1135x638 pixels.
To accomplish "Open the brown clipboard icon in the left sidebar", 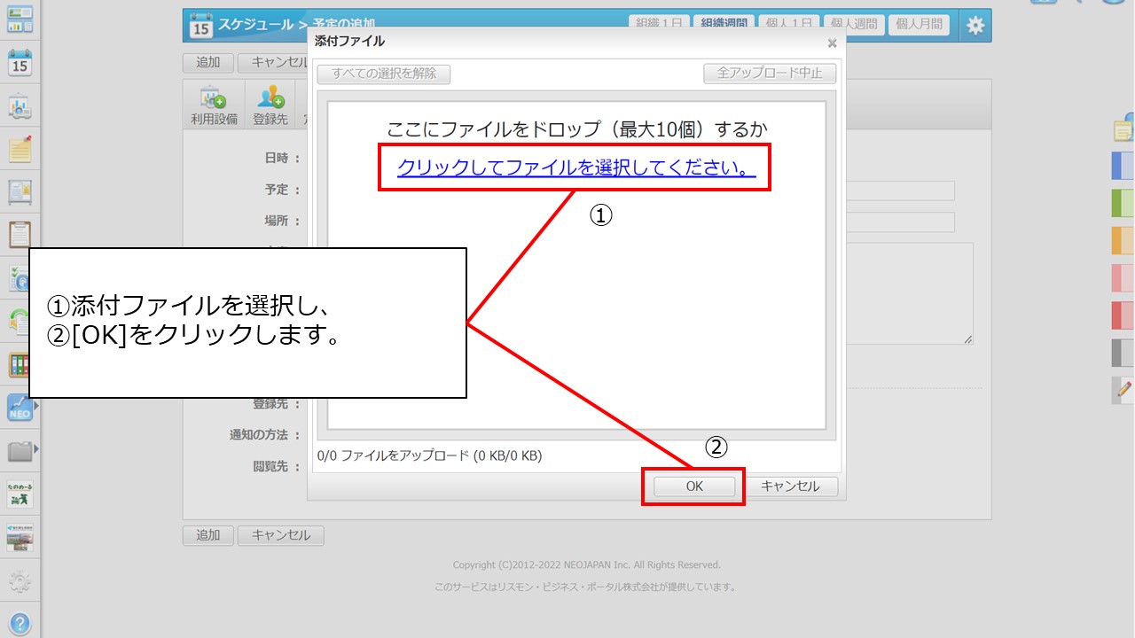I will (20, 234).
